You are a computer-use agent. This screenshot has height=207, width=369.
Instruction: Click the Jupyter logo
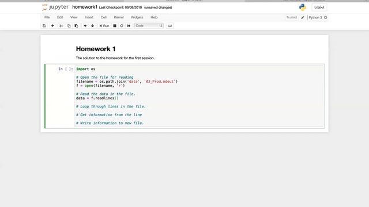click(x=55, y=7)
